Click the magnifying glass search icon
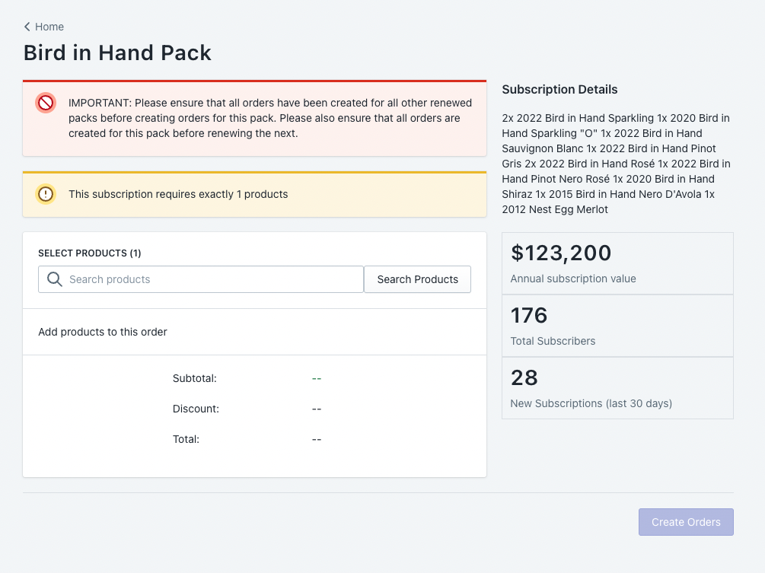 (x=55, y=279)
